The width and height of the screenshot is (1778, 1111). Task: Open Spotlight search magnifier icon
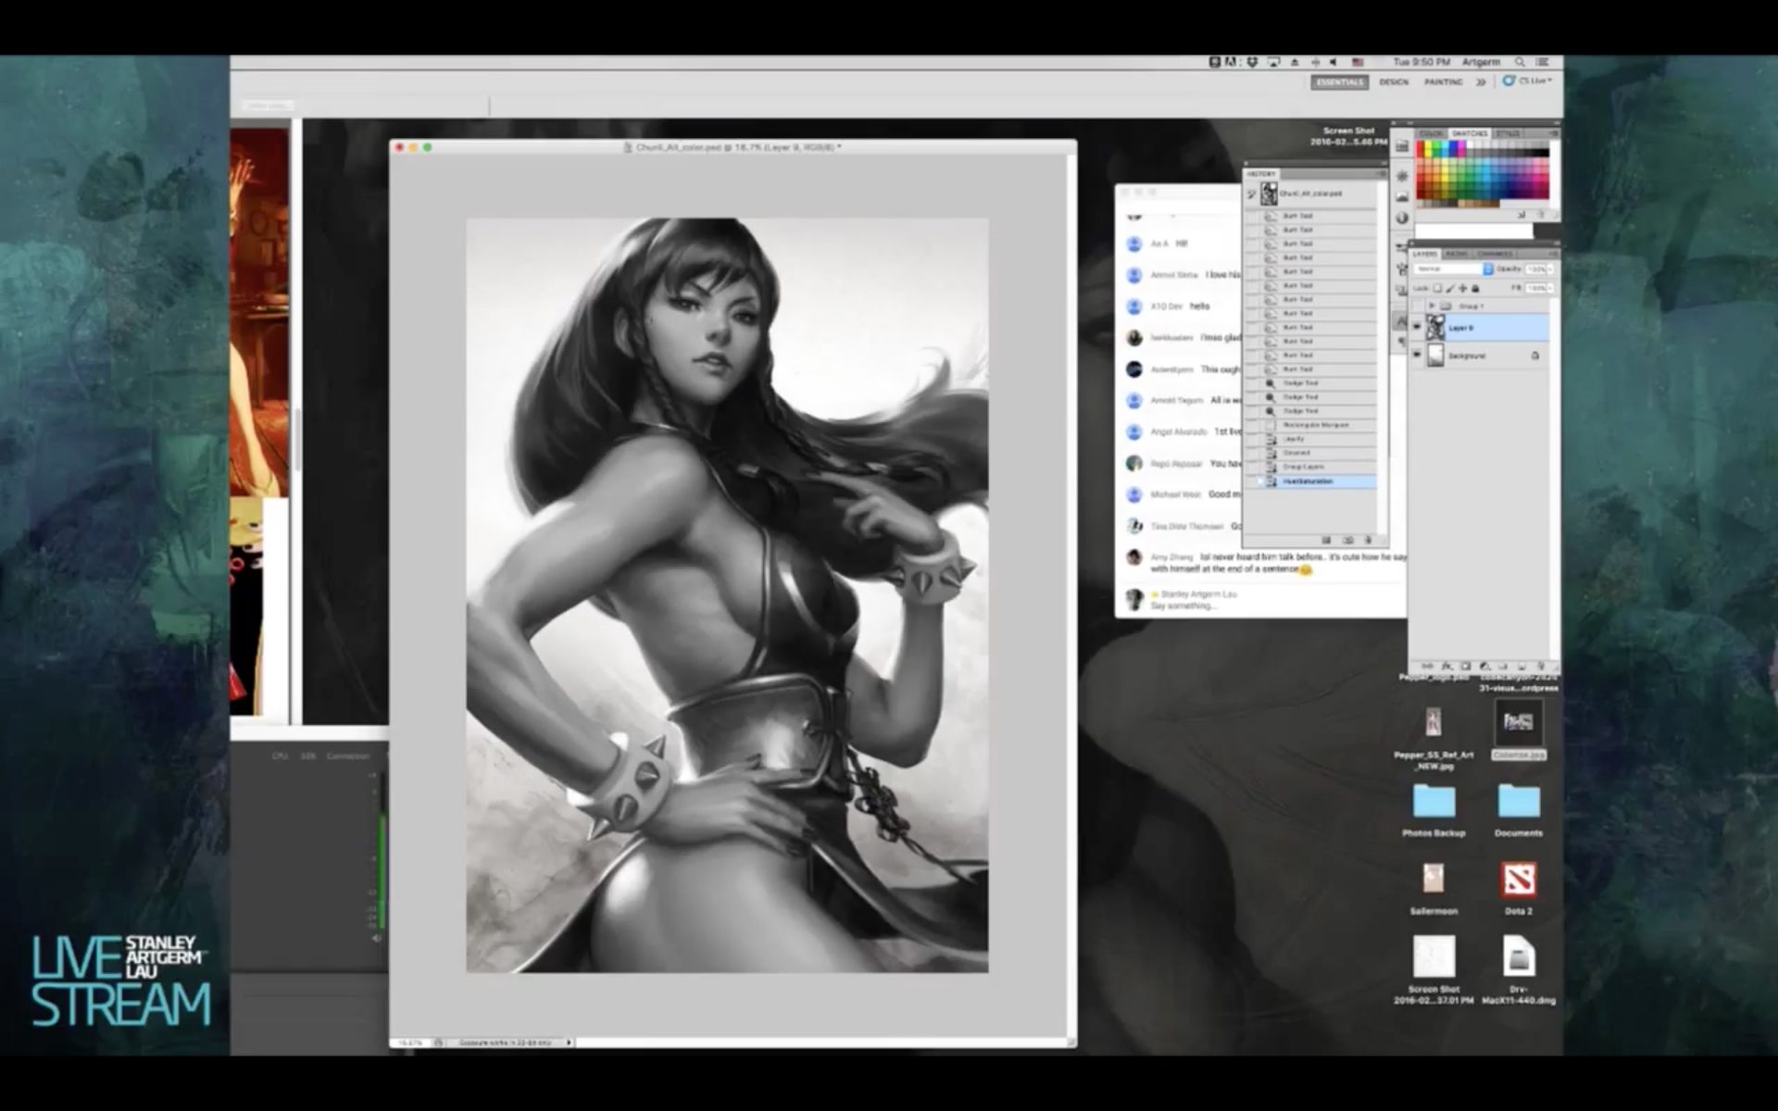pos(1520,62)
